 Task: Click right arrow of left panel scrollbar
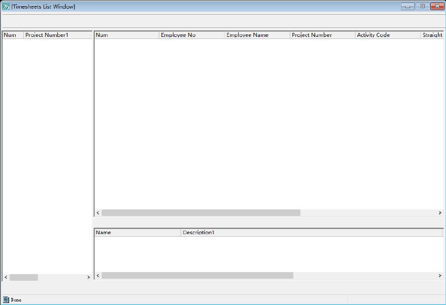(88, 277)
